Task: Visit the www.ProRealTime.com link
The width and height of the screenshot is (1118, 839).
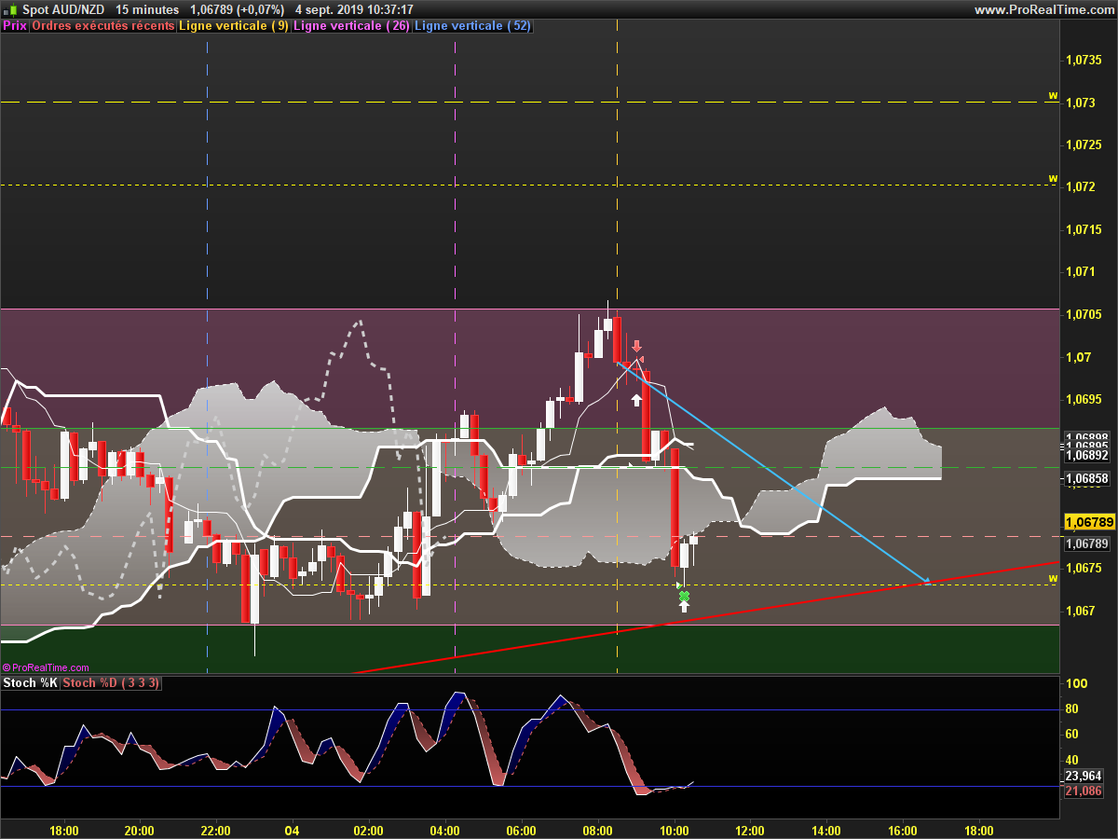Action: [x=1043, y=9]
